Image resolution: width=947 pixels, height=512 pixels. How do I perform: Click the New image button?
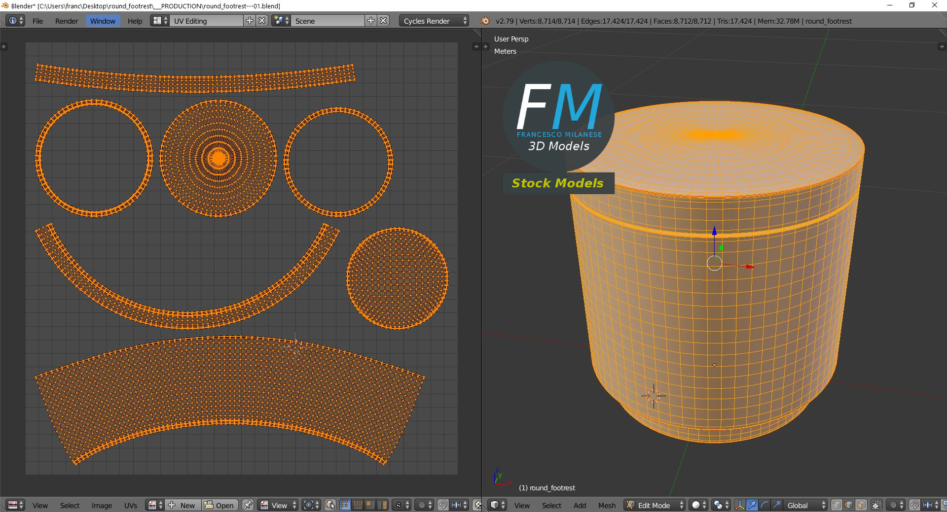pyautogui.click(x=182, y=505)
